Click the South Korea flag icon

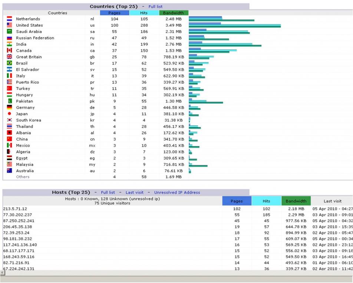(9, 120)
